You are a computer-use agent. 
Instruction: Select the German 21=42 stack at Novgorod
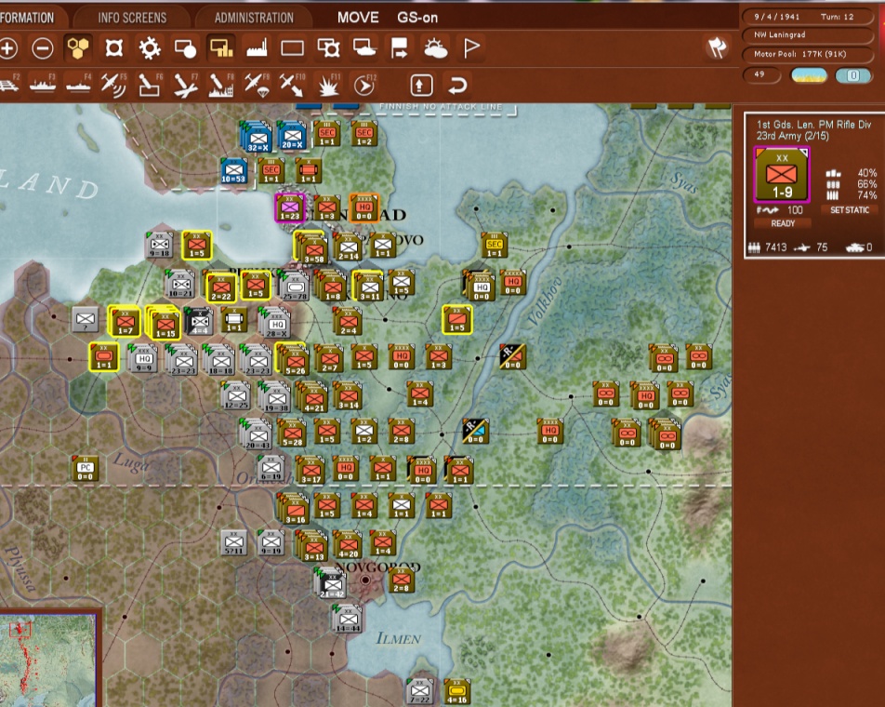(332, 584)
